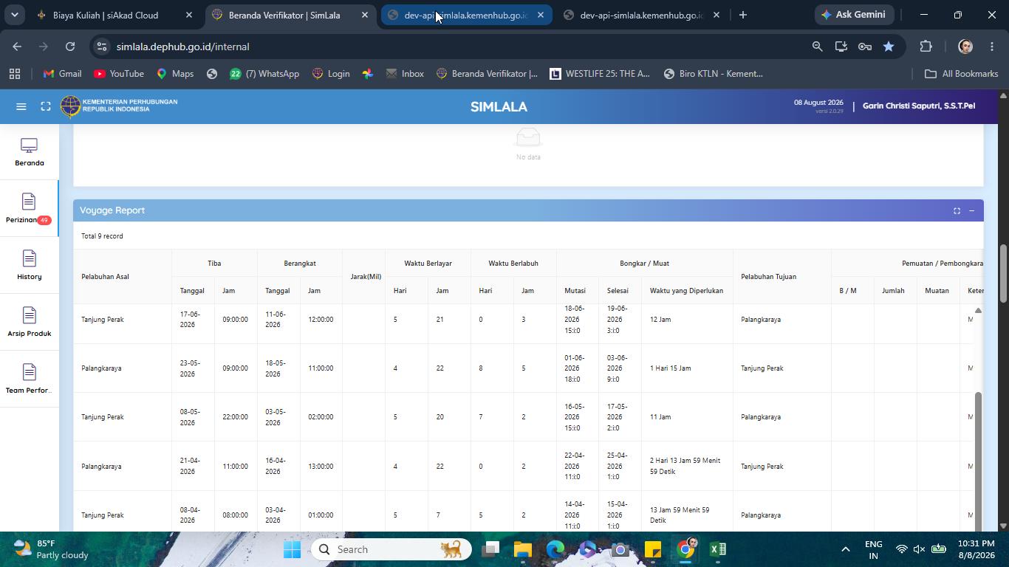Viewport: 1009px width, 567px height.
Task: Open Perizinan with 49 notifications
Action: pos(30,208)
